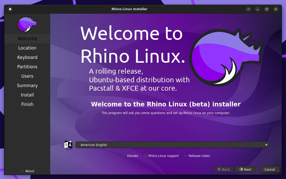Click the Donate link

point(131,156)
